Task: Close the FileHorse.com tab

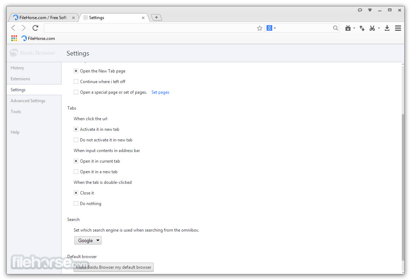Action: coord(73,18)
